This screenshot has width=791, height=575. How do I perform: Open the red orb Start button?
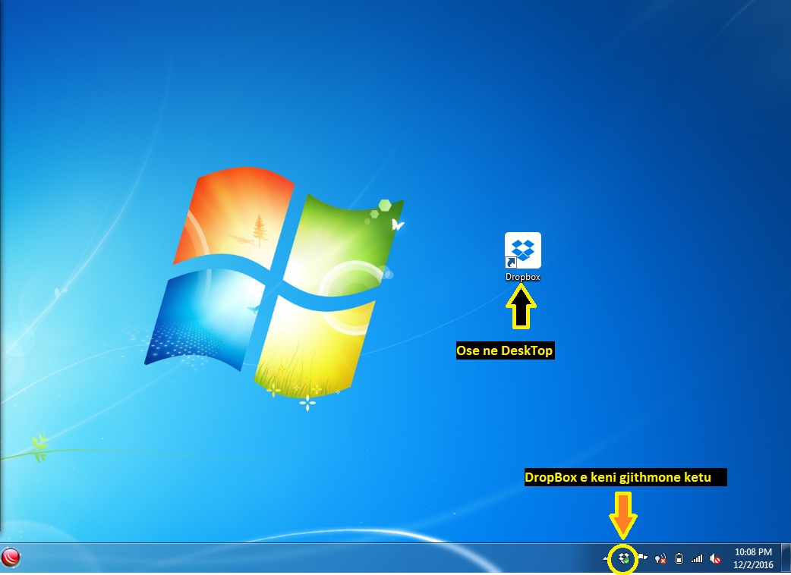click(11, 558)
